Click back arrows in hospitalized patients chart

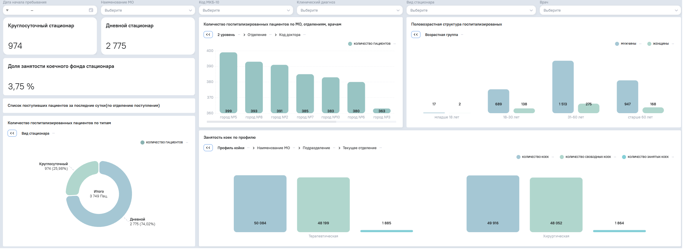[208, 35]
